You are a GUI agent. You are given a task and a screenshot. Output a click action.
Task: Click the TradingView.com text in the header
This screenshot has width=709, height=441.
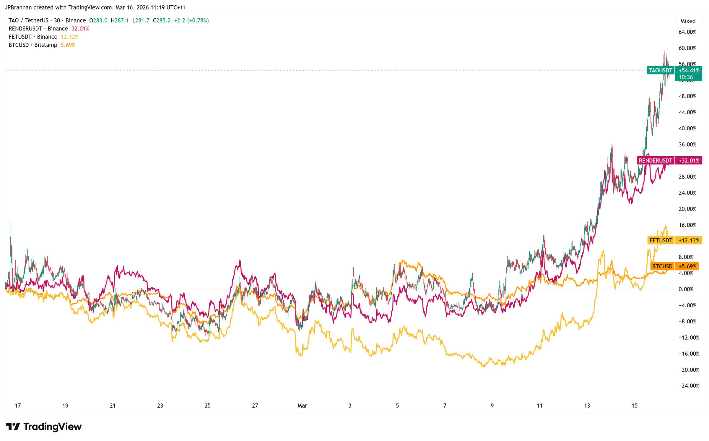coord(90,7)
